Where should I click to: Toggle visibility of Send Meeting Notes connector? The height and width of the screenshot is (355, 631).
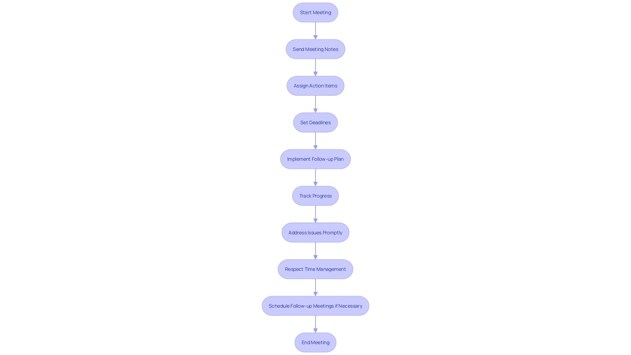315,30
